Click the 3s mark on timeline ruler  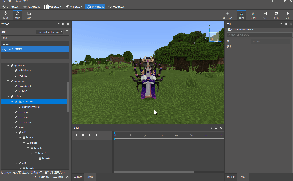tap(161, 135)
